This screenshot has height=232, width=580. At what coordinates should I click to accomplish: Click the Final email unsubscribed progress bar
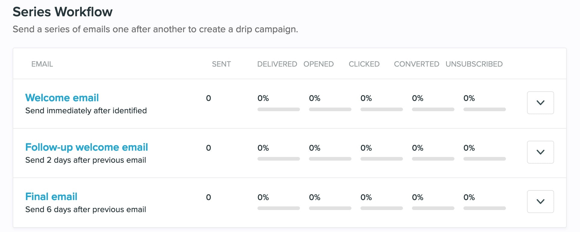(485, 208)
